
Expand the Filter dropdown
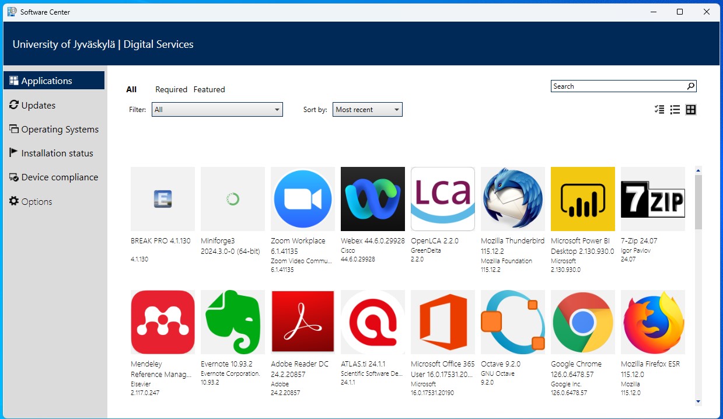217,110
